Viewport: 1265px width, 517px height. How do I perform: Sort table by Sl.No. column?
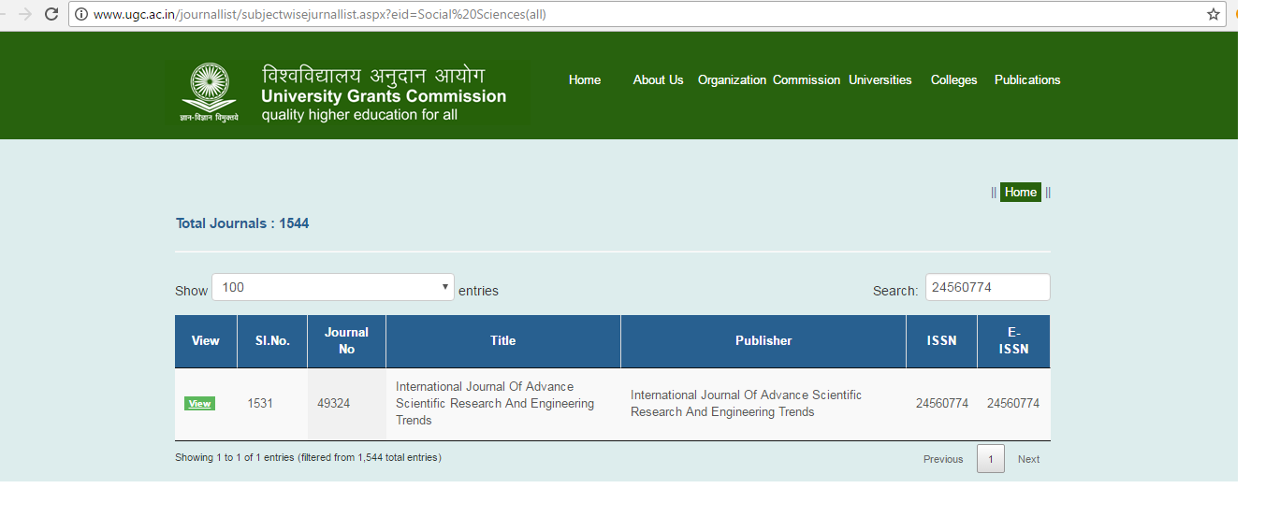tap(272, 341)
